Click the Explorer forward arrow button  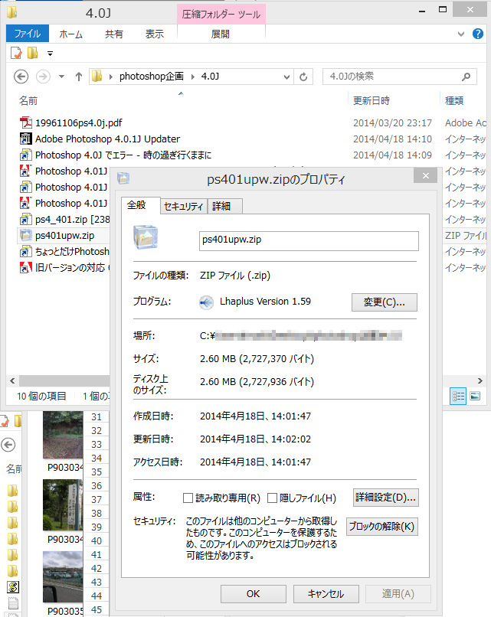tap(43, 77)
